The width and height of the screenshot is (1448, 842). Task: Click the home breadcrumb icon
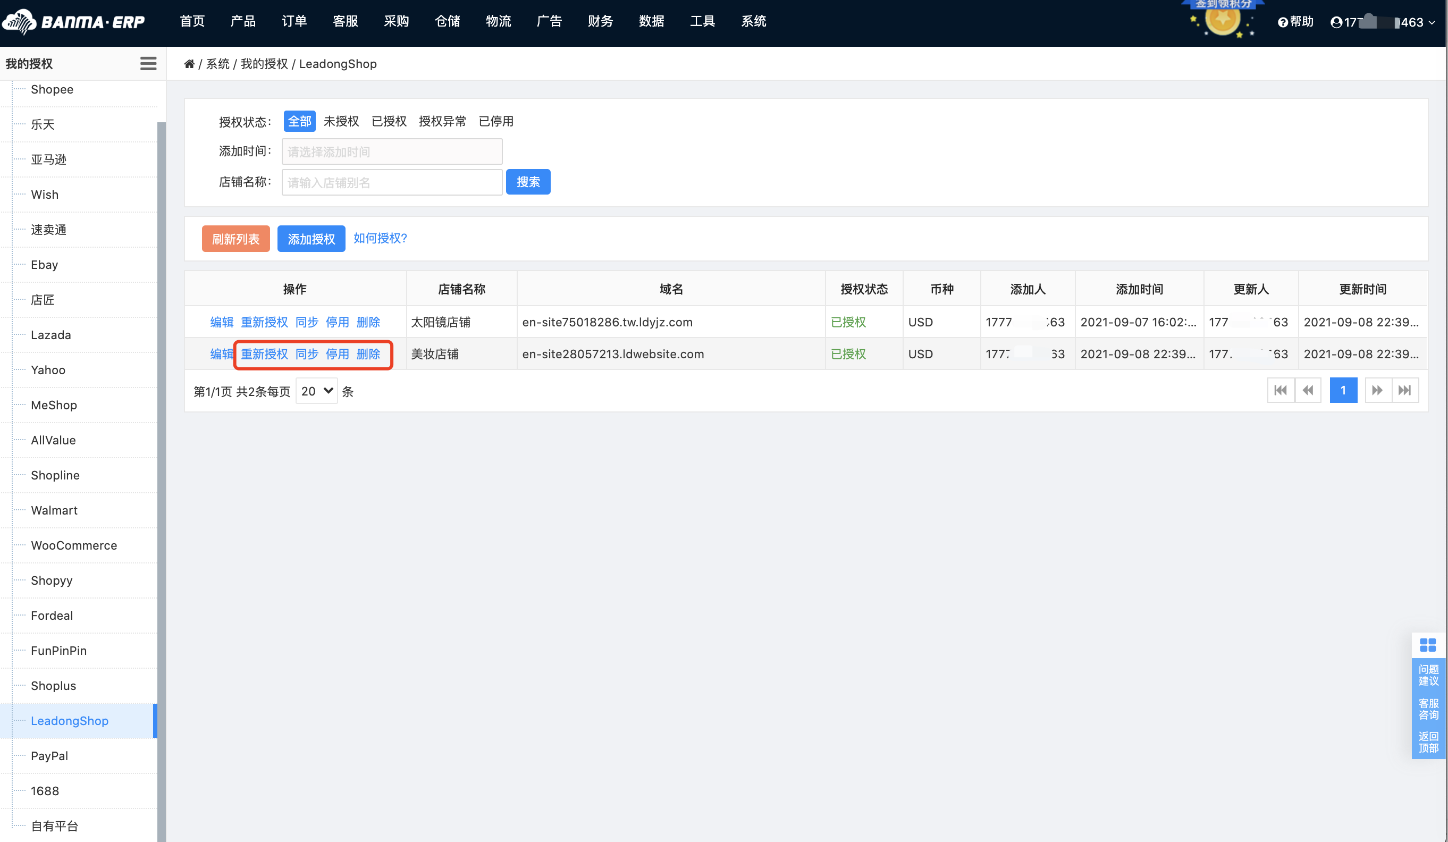point(190,63)
